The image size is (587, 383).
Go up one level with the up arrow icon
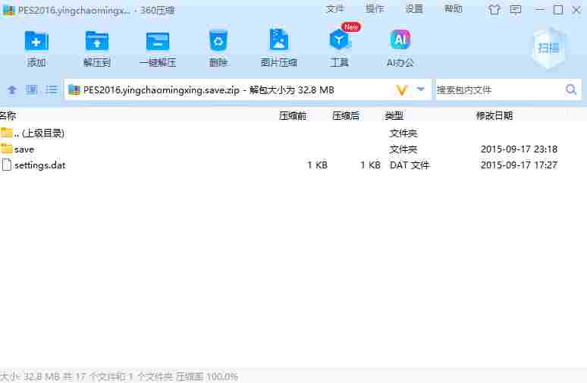(x=12, y=89)
